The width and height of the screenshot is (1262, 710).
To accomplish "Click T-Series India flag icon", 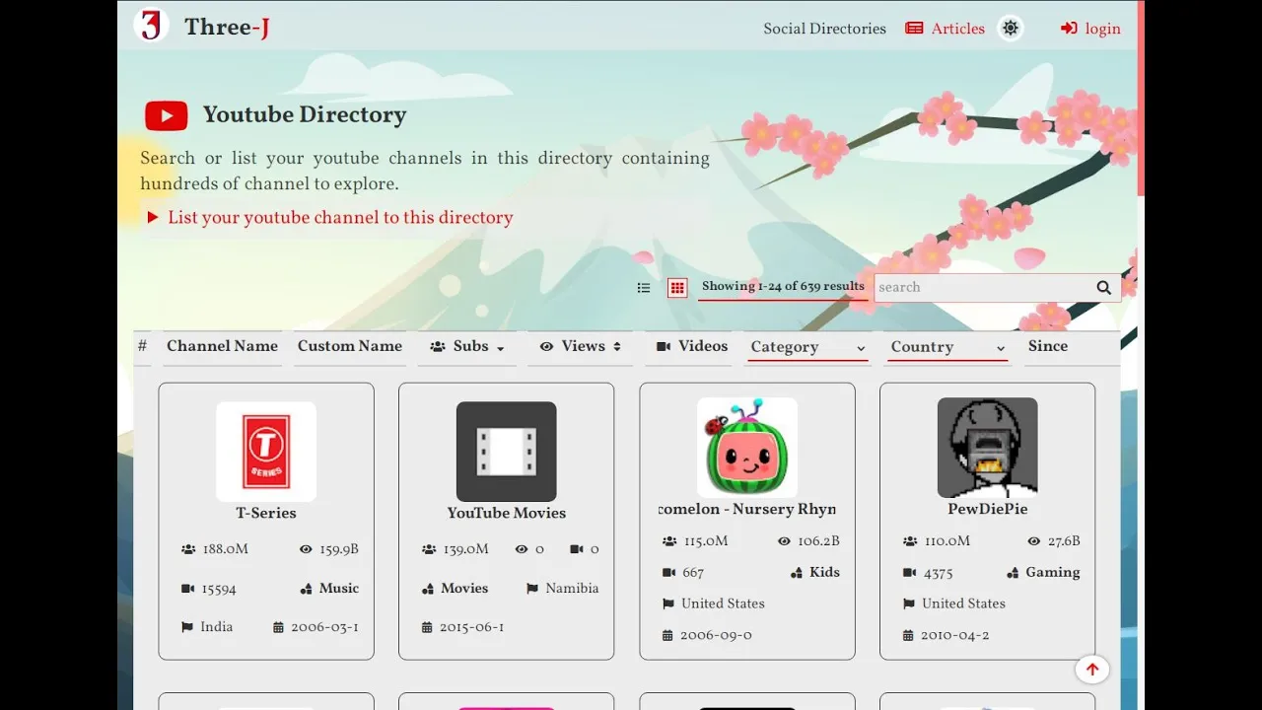I will click(x=187, y=627).
